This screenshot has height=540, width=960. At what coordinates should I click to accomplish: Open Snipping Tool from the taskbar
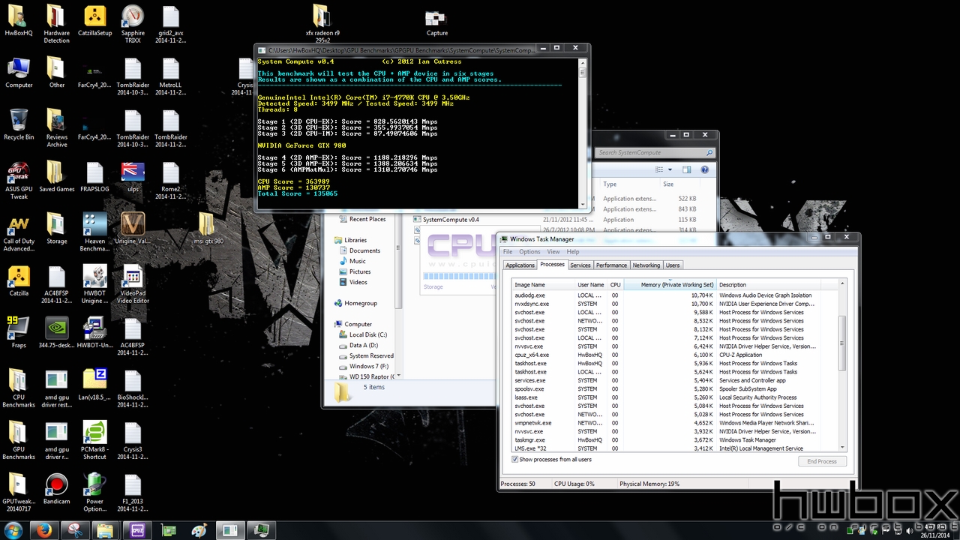coord(75,530)
